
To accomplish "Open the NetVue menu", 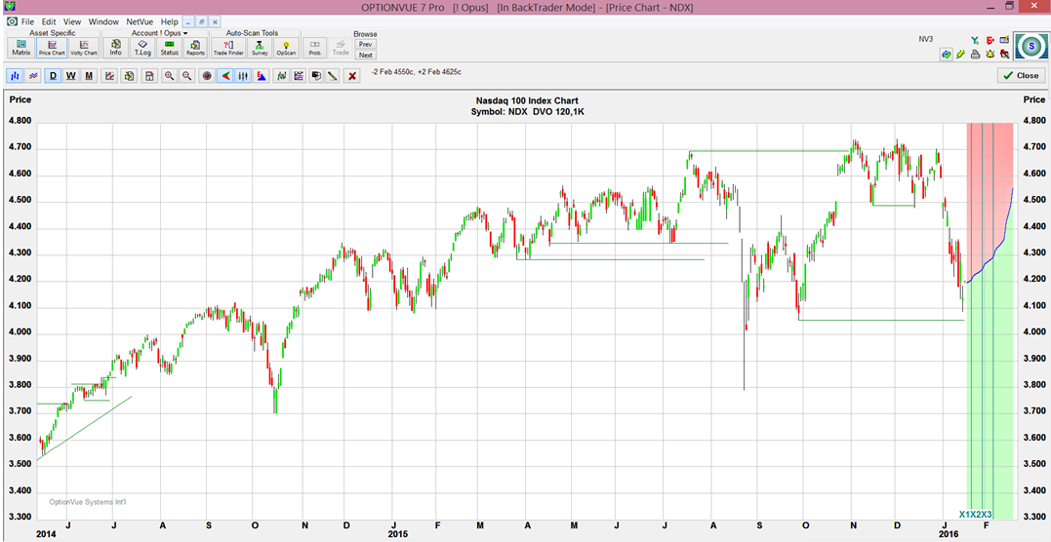I will click(140, 21).
